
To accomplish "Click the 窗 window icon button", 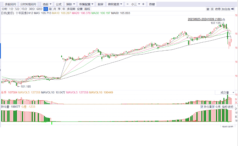I will tap(208, 9).
